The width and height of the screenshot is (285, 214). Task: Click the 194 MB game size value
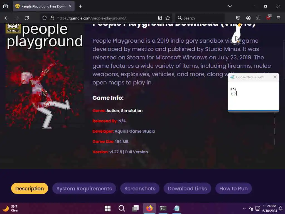coord(122,142)
